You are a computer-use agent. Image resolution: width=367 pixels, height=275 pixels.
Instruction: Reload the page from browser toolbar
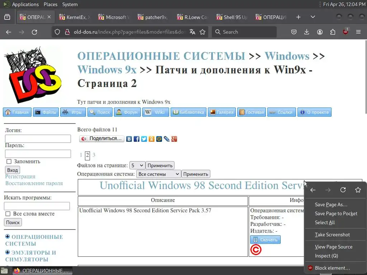click(34, 32)
